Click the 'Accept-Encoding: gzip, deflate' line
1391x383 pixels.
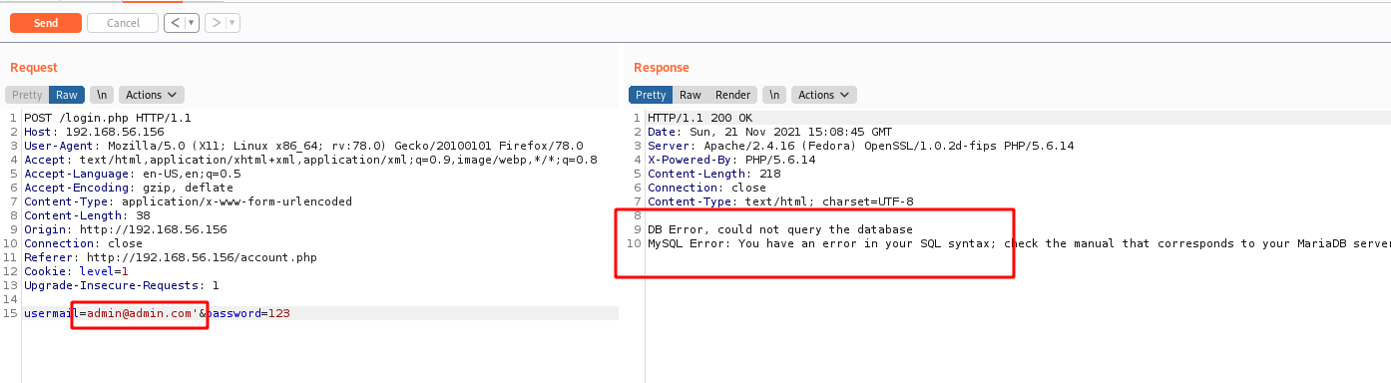pos(129,188)
